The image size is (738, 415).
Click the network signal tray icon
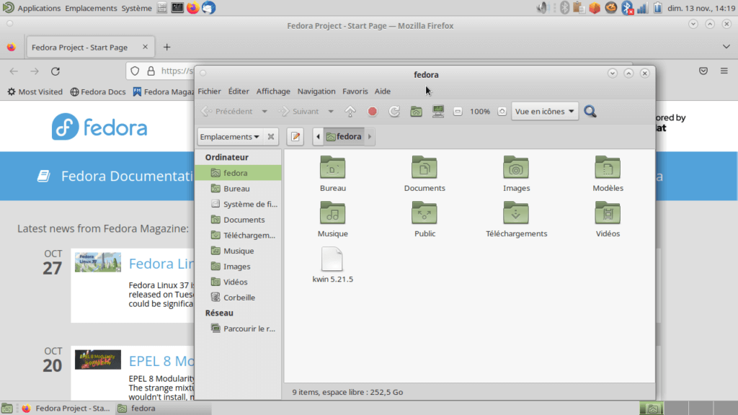642,7
